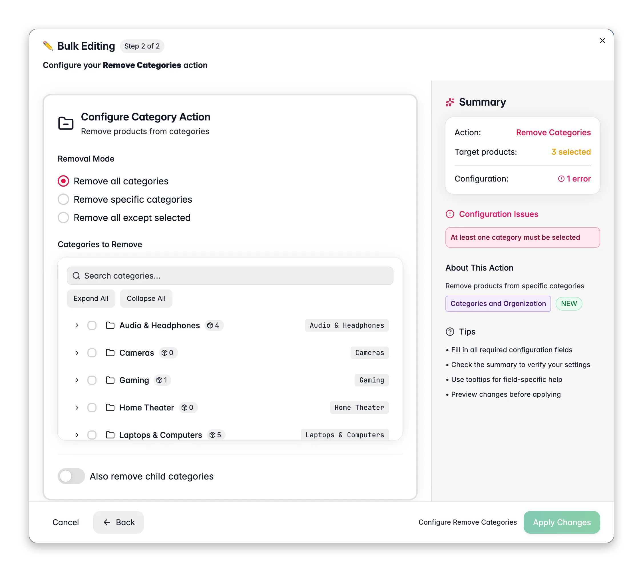Screen dimensions: 643x572
Task: Expand the Home Theater tree node
Action: pyautogui.click(x=77, y=408)
